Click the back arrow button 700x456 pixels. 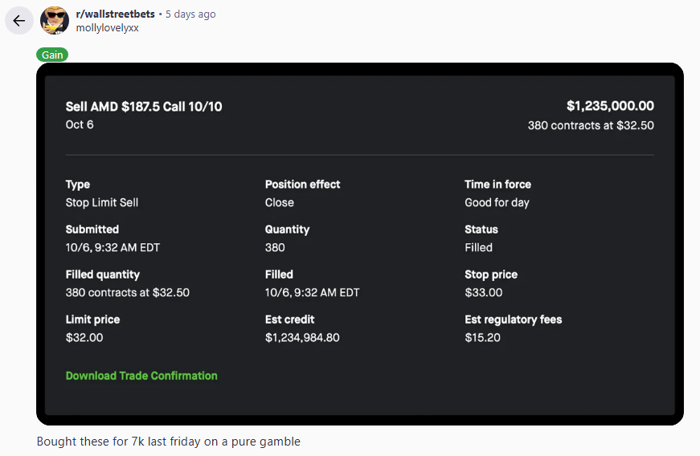tap(18, 21)
